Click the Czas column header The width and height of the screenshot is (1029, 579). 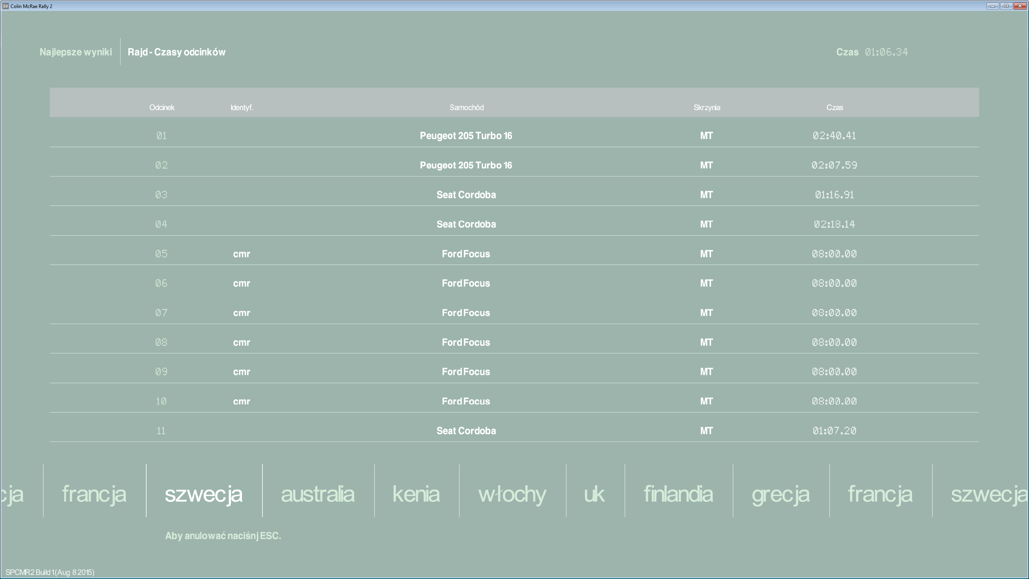pyautogui.click(x=834, y=107)
